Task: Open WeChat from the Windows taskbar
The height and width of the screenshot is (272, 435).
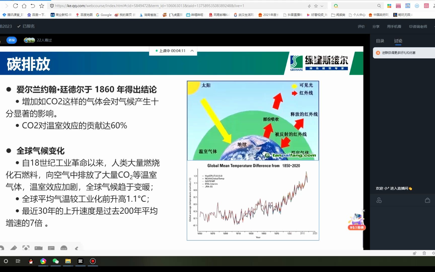Action: [x=56, y=261]
